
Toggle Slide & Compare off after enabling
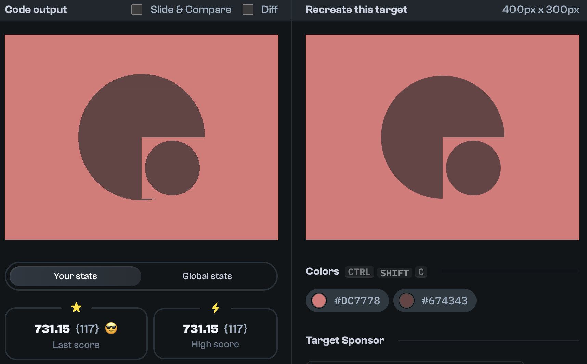[x=136, y=10]
